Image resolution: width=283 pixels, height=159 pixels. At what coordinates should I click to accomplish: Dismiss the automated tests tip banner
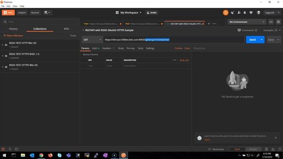coord(275,137)
